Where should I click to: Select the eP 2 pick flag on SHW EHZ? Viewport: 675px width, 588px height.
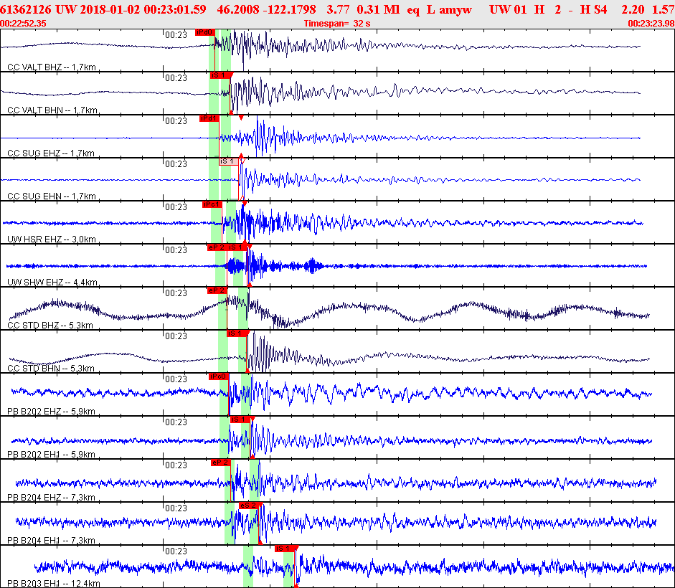[x=217, y=247]
